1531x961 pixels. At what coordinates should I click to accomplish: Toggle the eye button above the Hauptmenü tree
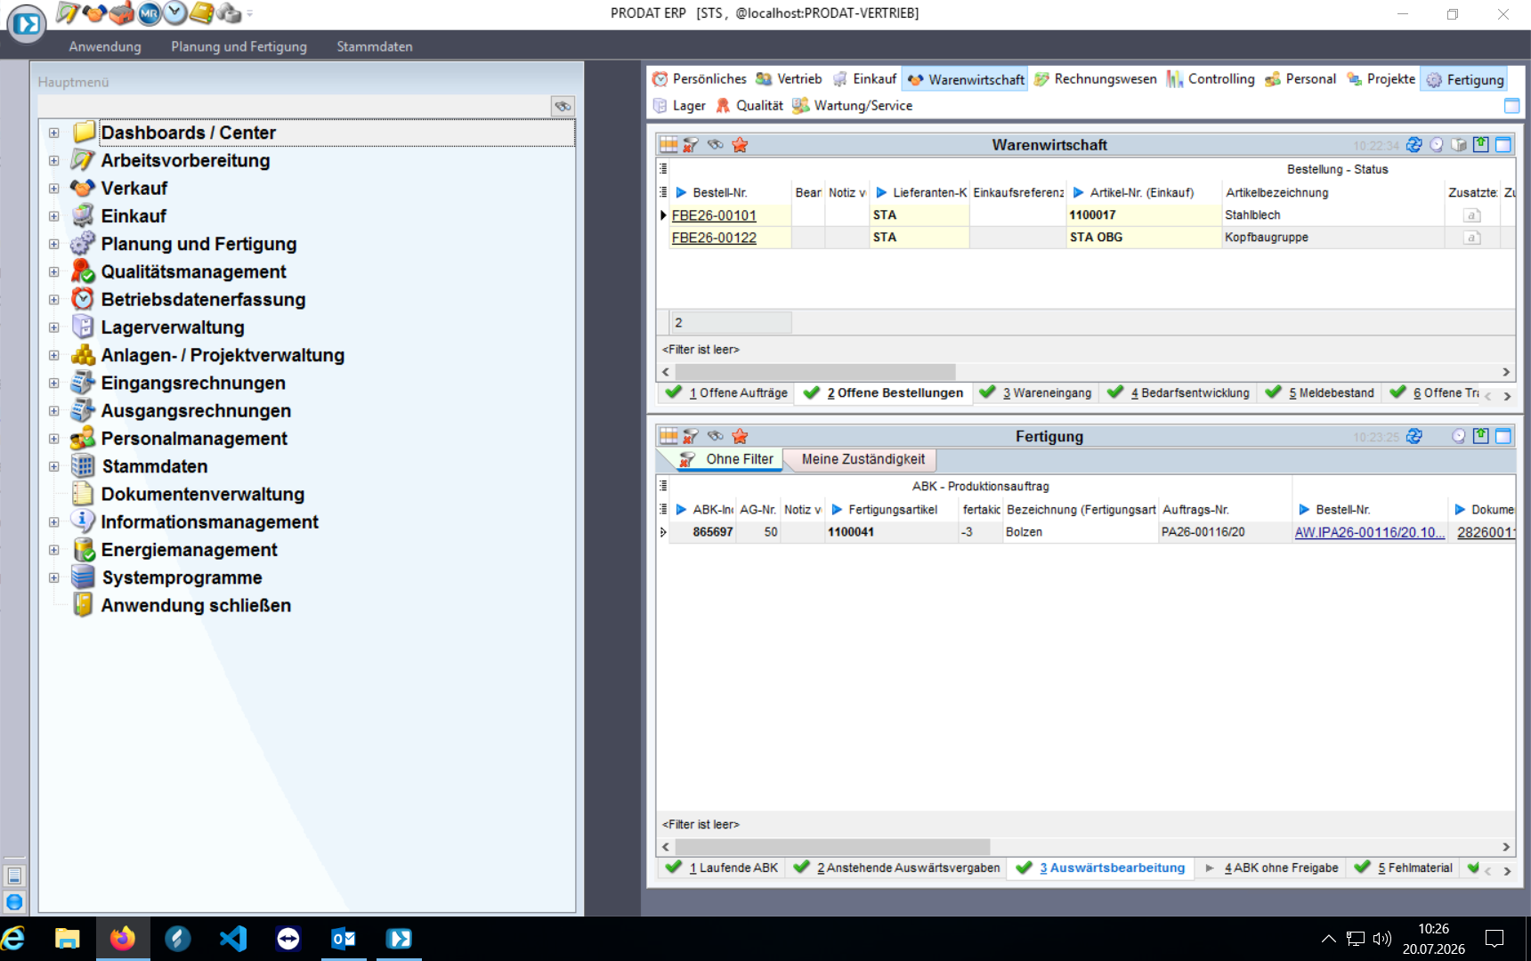563,106
